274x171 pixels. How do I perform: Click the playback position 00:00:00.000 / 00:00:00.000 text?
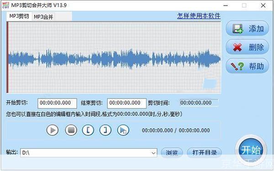(176, 130)
